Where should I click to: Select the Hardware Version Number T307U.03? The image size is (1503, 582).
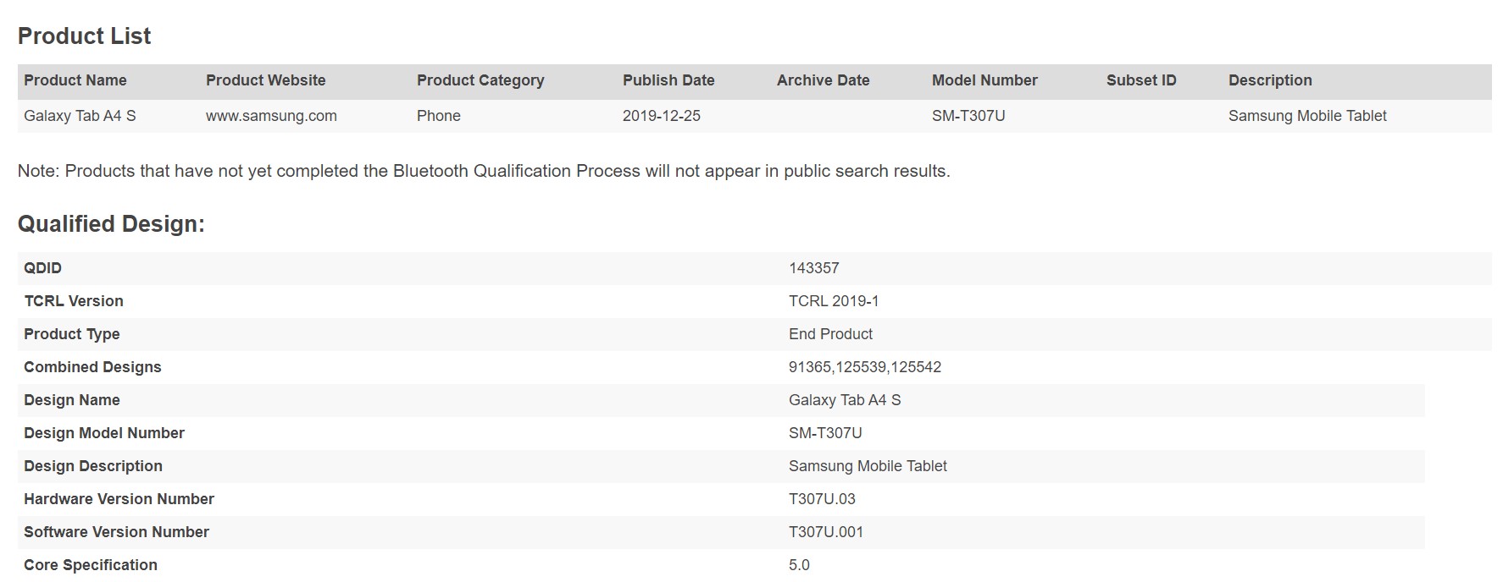[x=822, y=499]
